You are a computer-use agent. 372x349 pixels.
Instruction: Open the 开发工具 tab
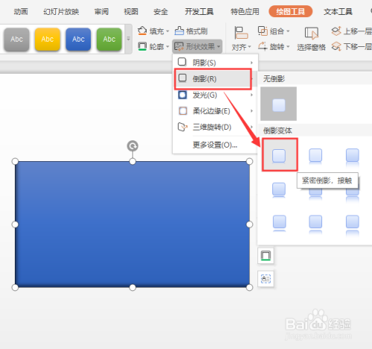pos(199,11)
